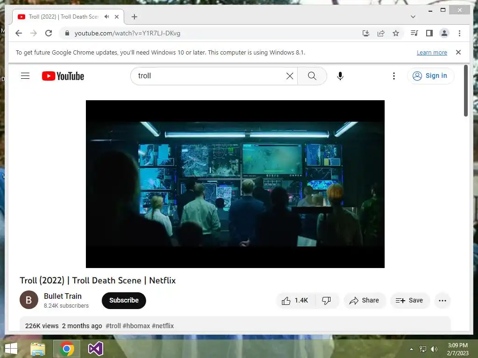Viewport: 478px width, 358px height.
Task: Open Chrome profile menu
Action: pos(444,33)
